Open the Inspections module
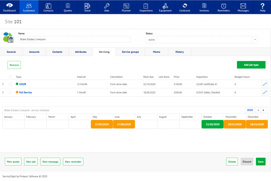 (x=146, y=7)
